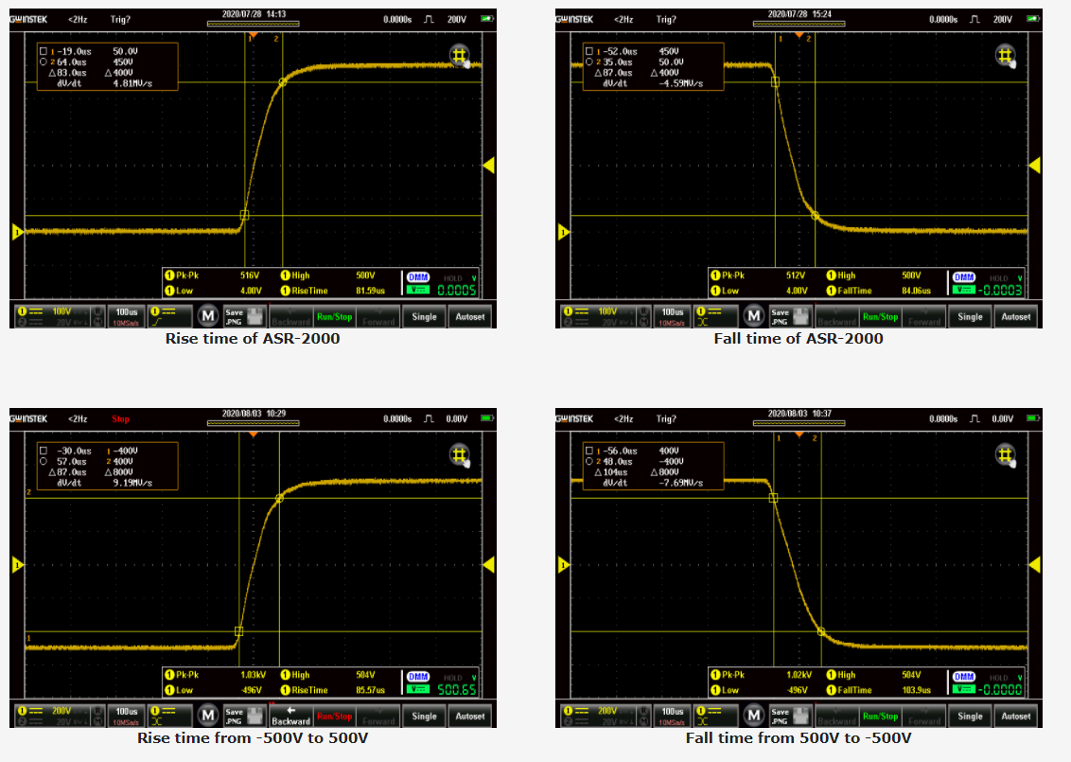This screenshot has height=762, width=1071.
Task: Click orange trigger position marker in ASR-2000 rise scope
Action: coord(254,35)
